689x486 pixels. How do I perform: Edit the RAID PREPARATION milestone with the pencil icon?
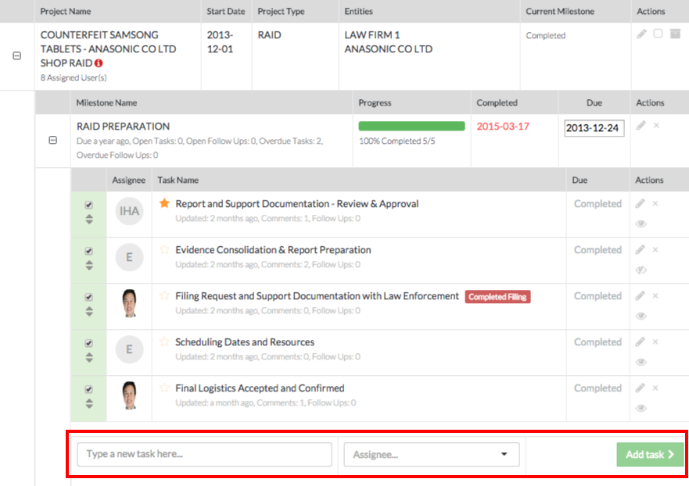tap(641, 125)
